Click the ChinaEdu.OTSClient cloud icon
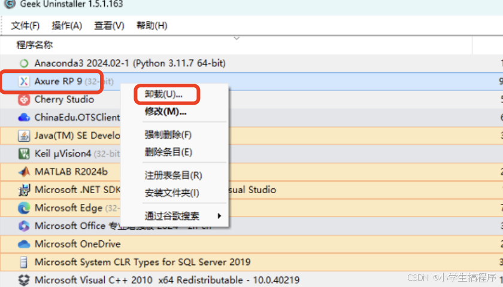The height and width of the screenshot is (287, 503). click(x=24, y=117)
